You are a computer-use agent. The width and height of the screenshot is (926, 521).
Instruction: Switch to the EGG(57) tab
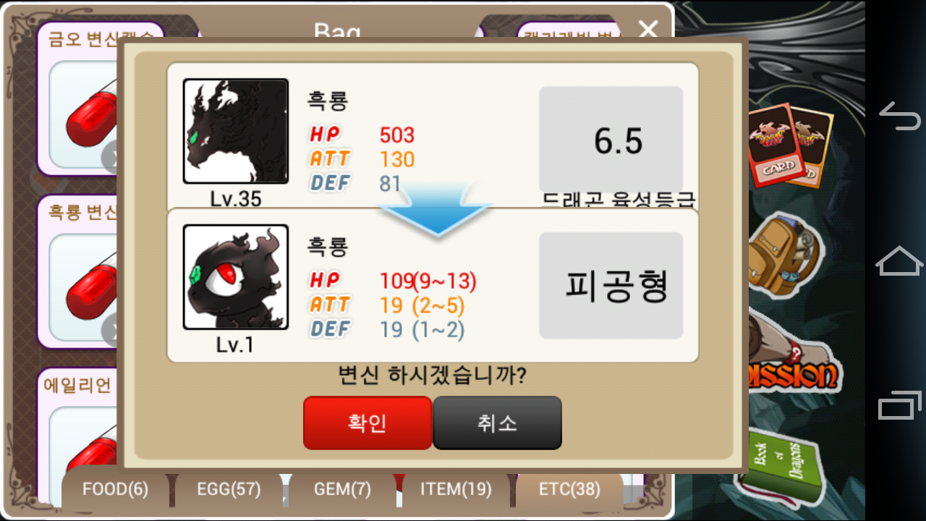click(229, 490)
